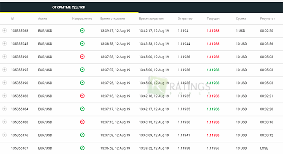The width and height of the screenshot is (283, 154).
Task: Expand details for trade 135355195
Action: click(x=5, y=70)
